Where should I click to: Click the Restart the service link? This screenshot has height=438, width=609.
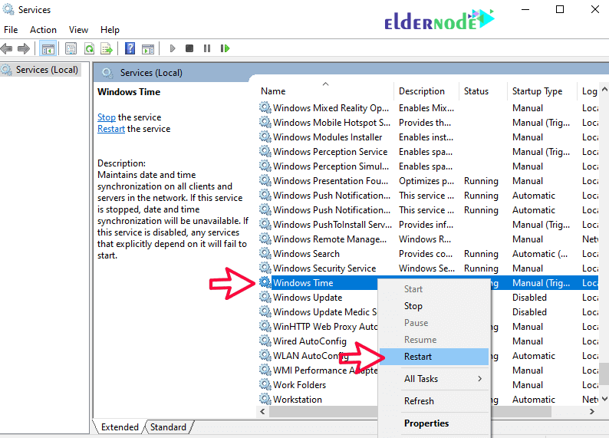[111, 129]
